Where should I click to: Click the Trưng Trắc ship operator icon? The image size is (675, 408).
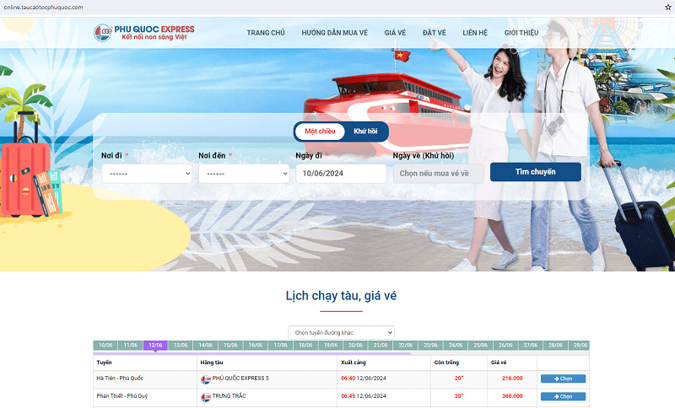point(206,396)
